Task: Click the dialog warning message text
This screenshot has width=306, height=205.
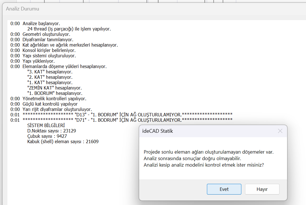Action: tap(209, 158)
